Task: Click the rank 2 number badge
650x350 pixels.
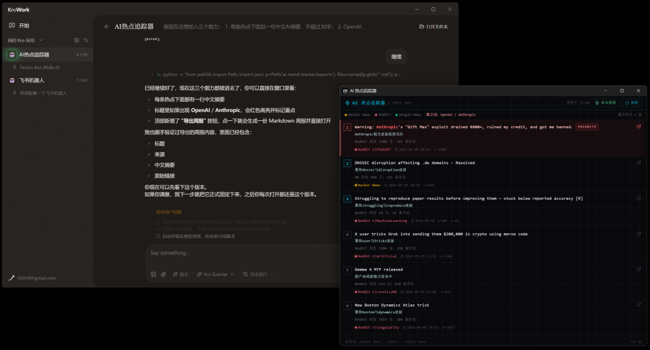Action: tap(347, 163)
